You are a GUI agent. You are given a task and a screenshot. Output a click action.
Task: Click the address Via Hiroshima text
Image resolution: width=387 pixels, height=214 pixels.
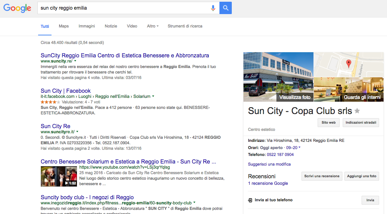point(306,140)
